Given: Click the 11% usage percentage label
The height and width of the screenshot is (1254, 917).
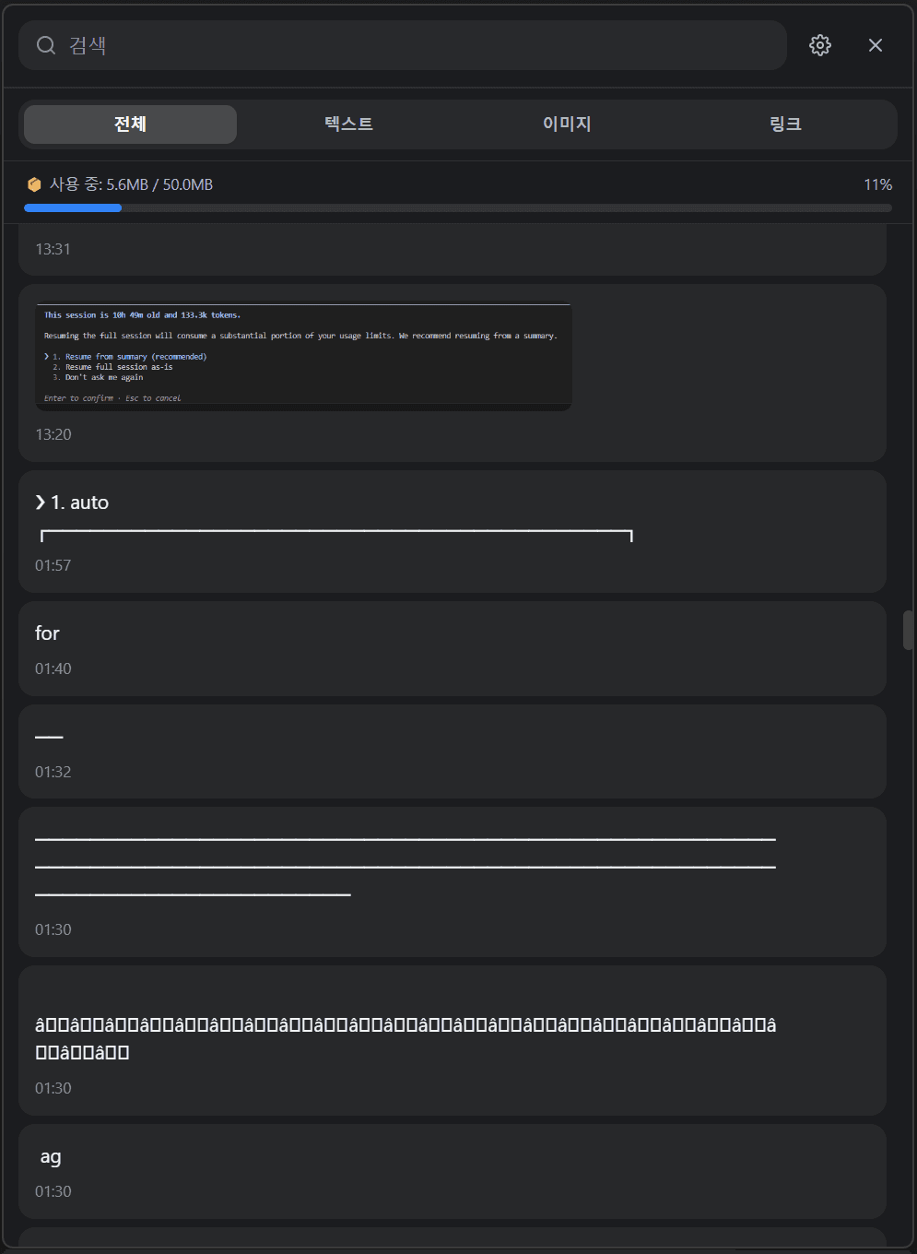Looking at the screenshot, I should click(877, 184).
